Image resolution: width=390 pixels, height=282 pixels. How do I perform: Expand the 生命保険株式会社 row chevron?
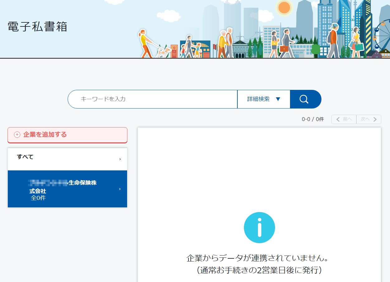[x=120, y=189]
